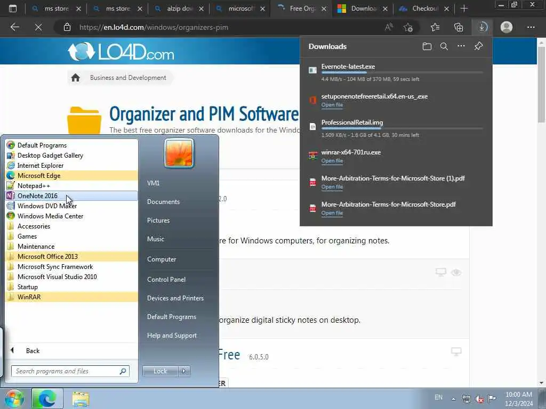Open the profile avatar icon
Screen dimensions: 546x409
pyautogui.click(x=507, y=27)
